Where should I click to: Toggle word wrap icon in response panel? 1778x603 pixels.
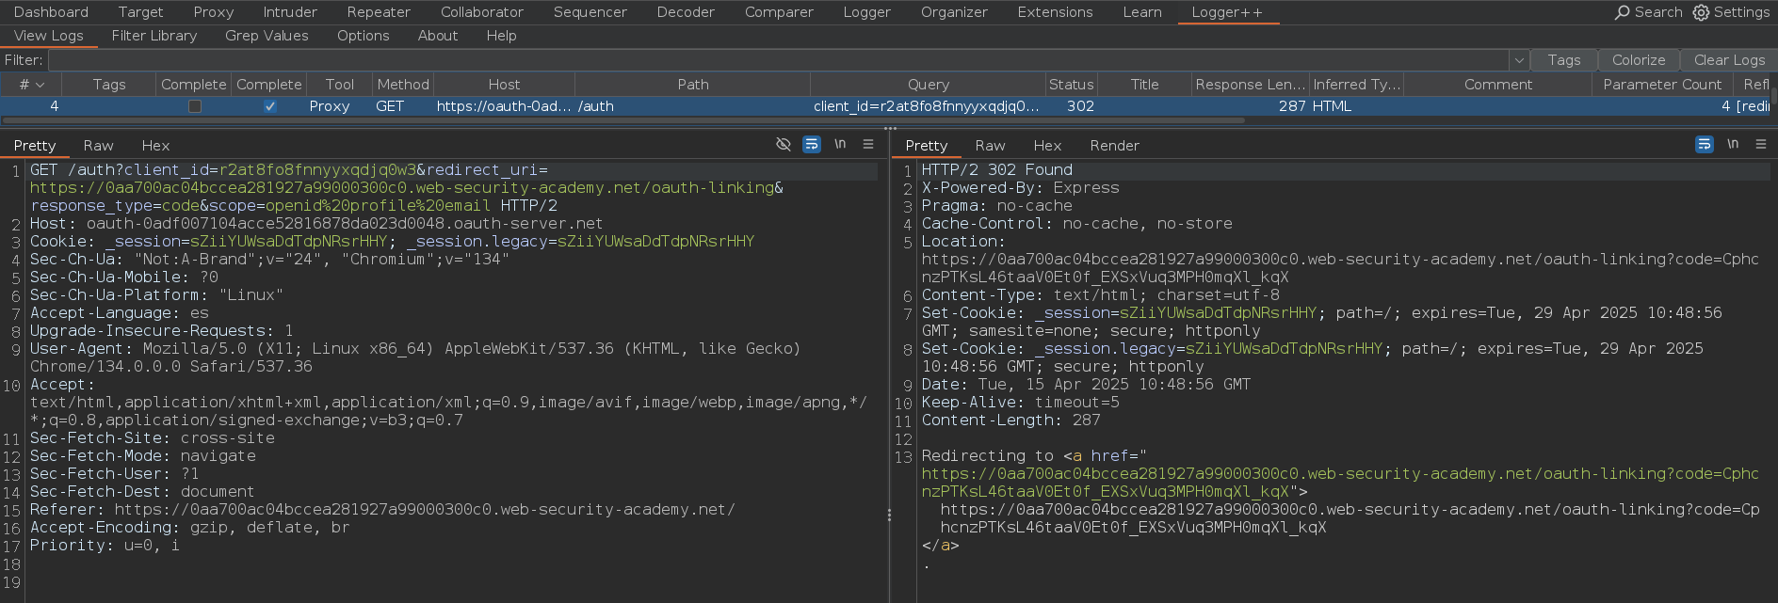point(1704,144)
